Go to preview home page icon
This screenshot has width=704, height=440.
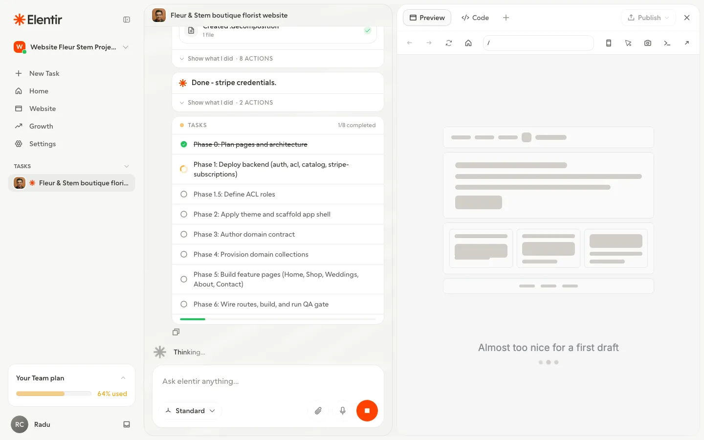468,43
